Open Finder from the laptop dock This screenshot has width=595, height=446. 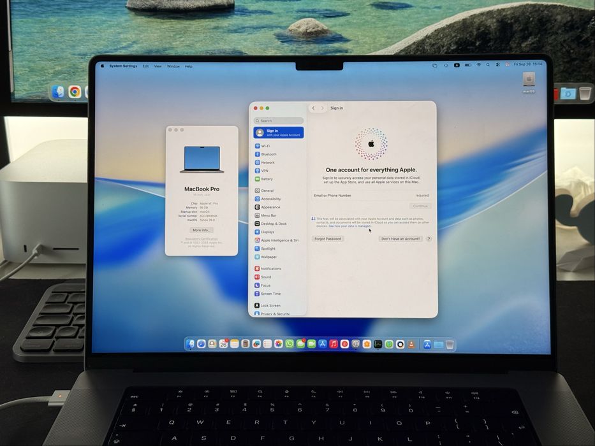pyautogui.click(x=190, y=344)
